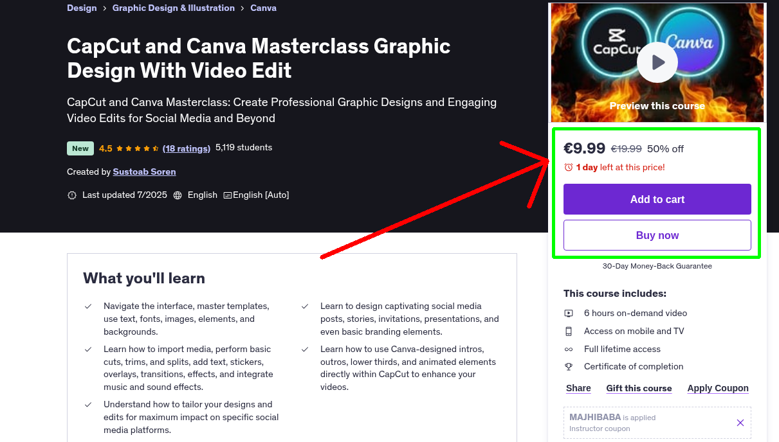Click the 'Instructor coupon' label
Viewport: 779px width, 442px height.
pos(600,429)
